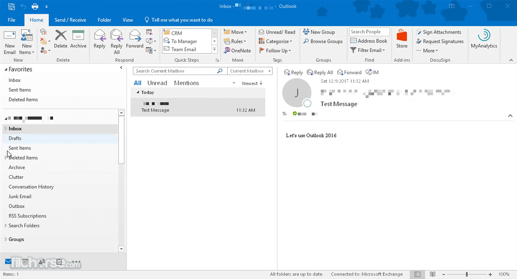Create a New Group
The width and height of the screenshot is (517, 279).
(319, 32)
